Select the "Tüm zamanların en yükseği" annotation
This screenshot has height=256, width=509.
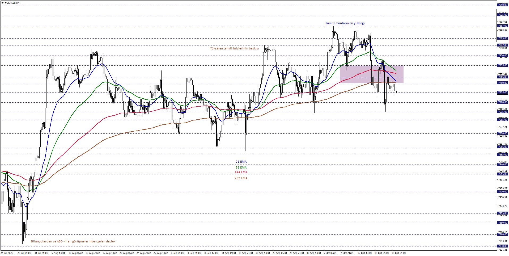[x=345, y=23]
